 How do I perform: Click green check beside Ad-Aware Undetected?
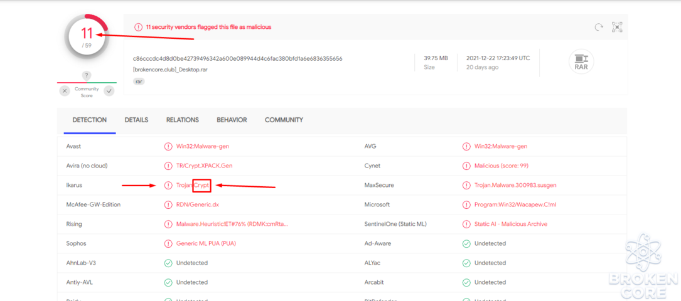(466, 244)
